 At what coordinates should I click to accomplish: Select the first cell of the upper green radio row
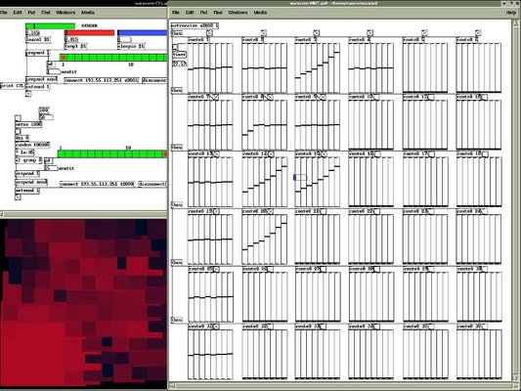[x=64, y=58]
